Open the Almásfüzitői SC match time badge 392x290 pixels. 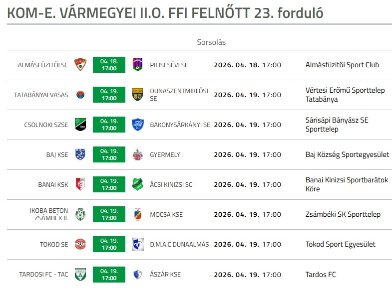(x=109, y=65)
